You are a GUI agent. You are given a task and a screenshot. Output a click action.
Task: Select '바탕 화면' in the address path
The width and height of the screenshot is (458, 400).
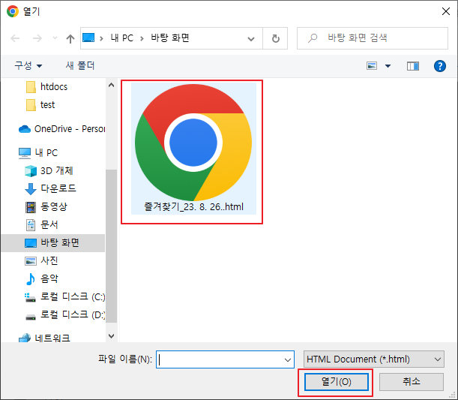coord(170,38)
